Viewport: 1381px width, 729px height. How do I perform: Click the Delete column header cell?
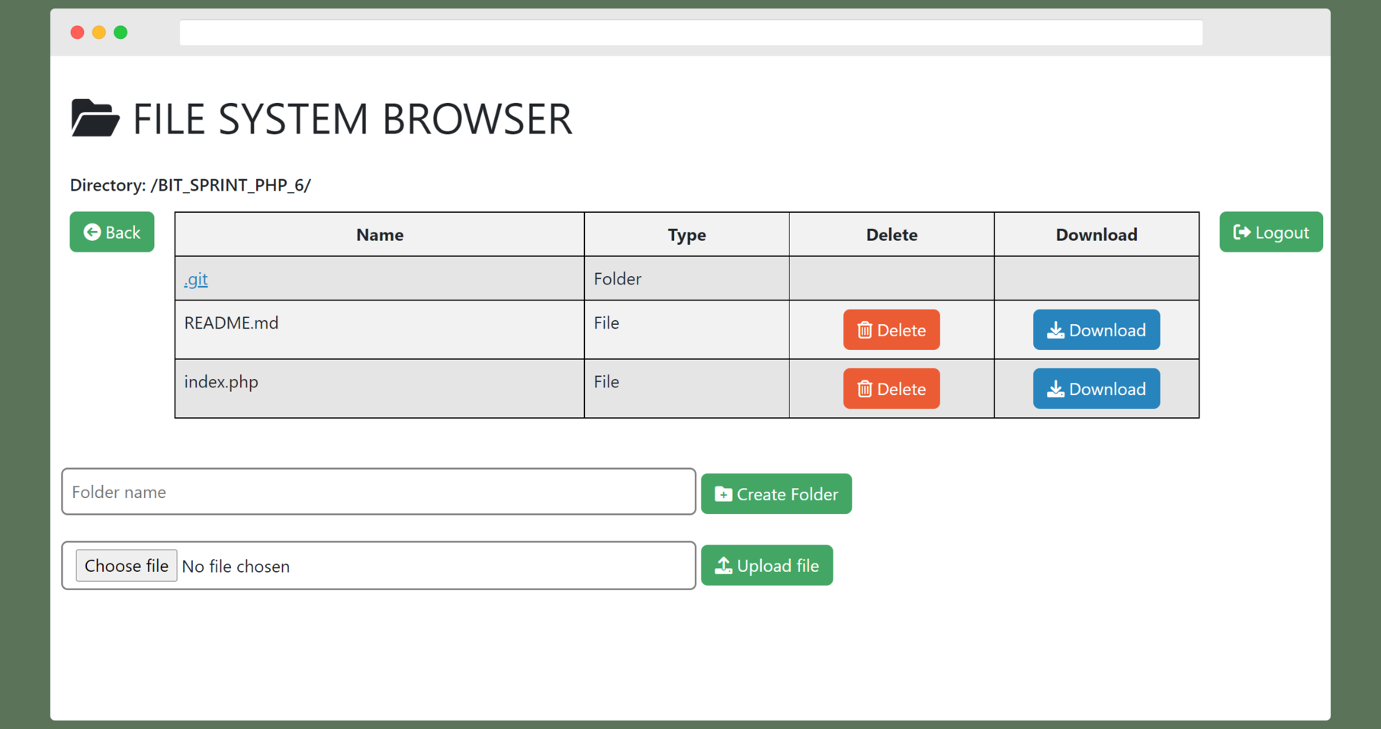click(891, 235)
